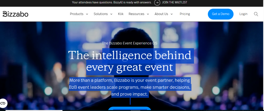
Task: Open the Resources menu
Action: 136,14
